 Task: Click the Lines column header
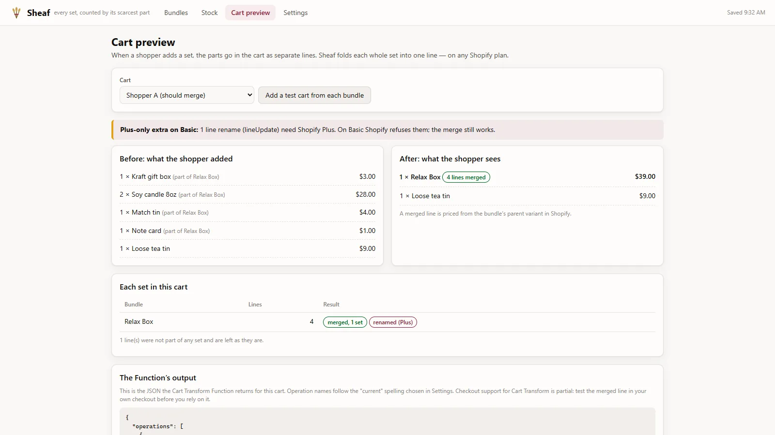point(255,304)
